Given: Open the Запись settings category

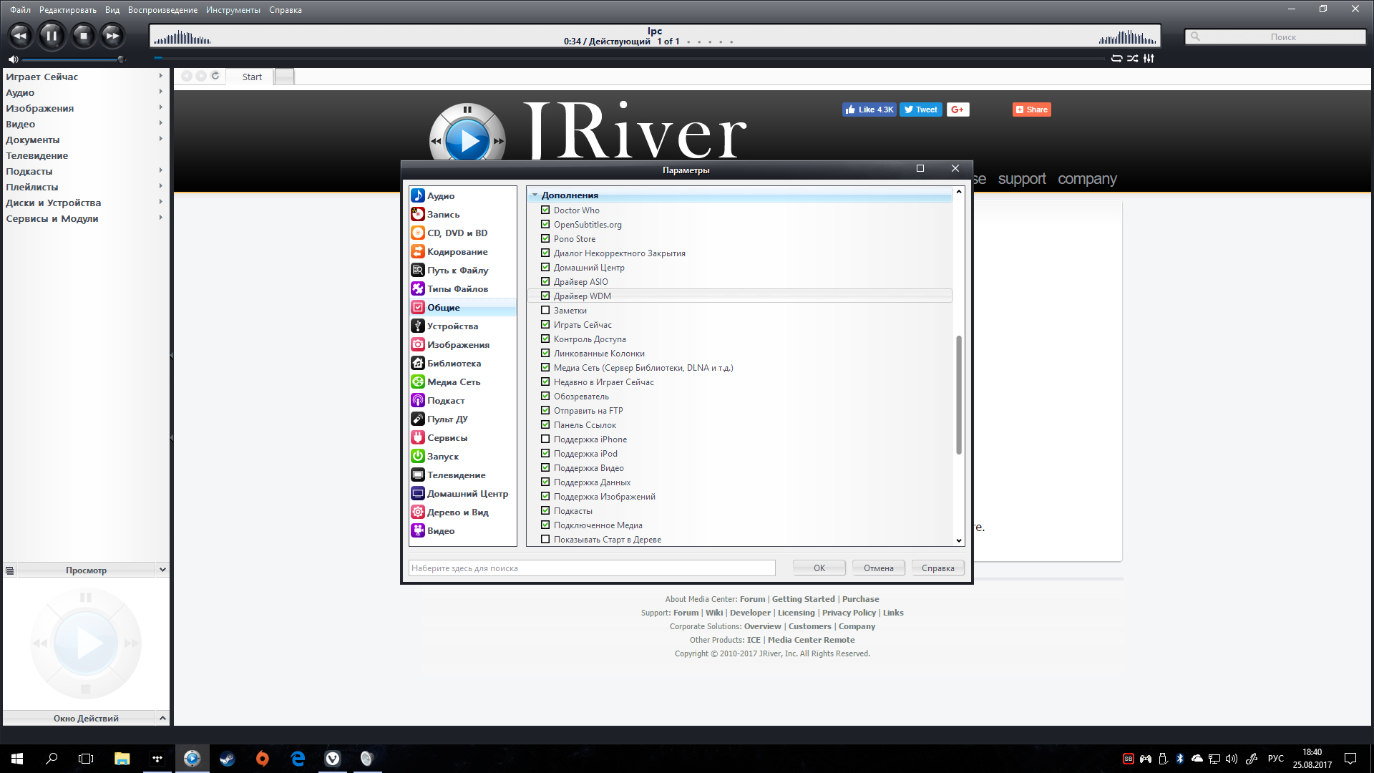Looking at the screenshot, I should [x=462, y=214].
